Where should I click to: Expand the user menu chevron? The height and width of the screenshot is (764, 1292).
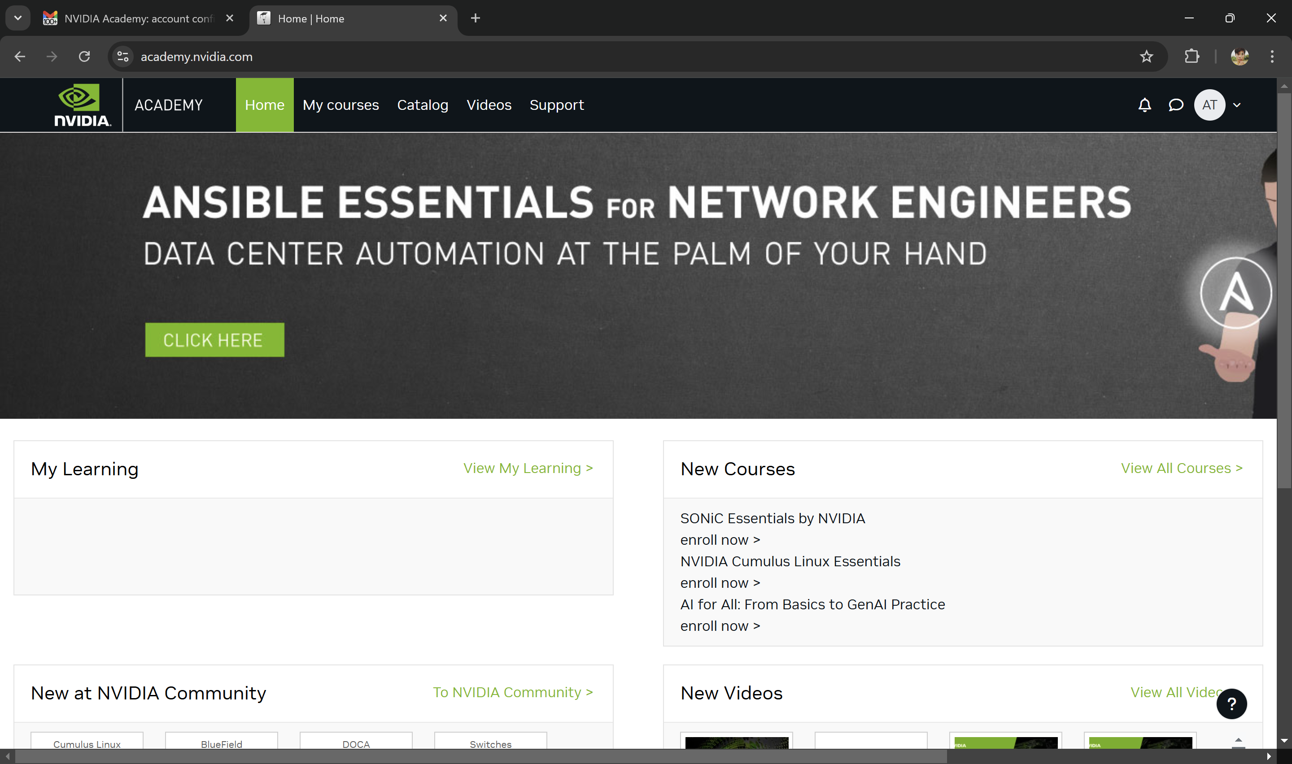tap(1237, 105)
